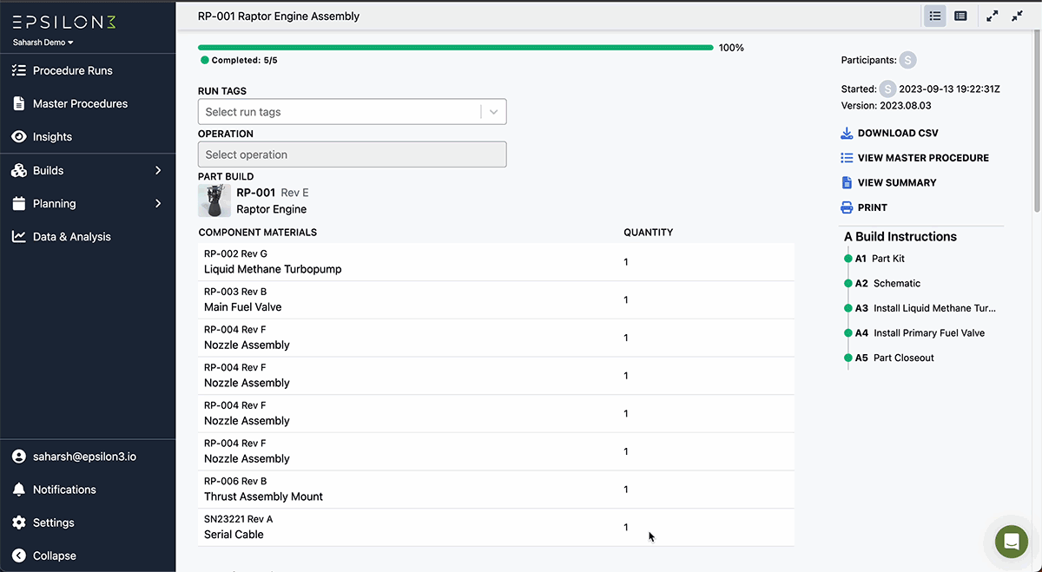Click the View Master Procedure link
Viewport: 1042px width, 572px height.
923,158
